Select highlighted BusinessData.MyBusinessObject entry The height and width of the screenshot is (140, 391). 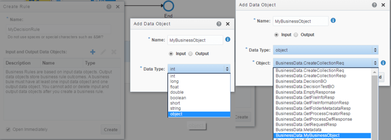coord(322,135)
